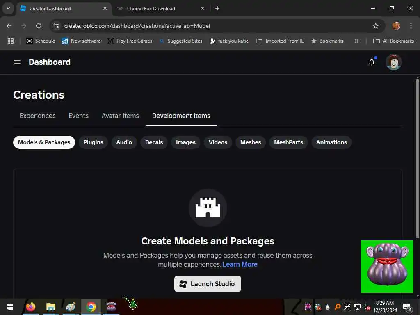Open the Windows notification center

(407, 307)
